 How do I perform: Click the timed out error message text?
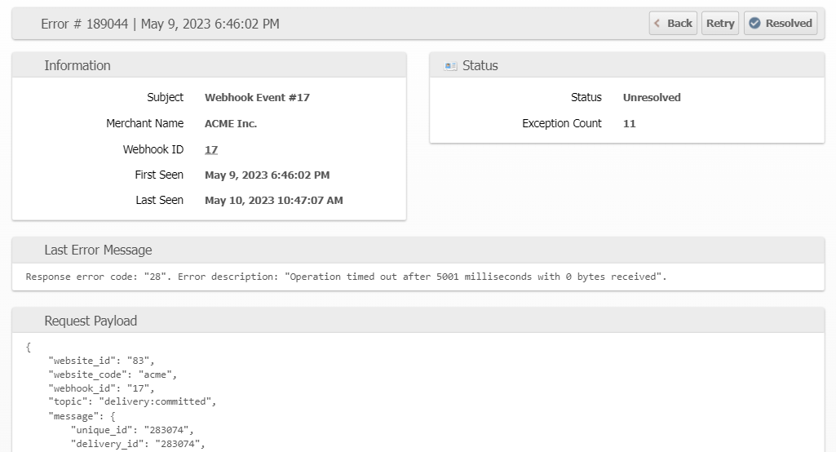click(x=346, y=277)
